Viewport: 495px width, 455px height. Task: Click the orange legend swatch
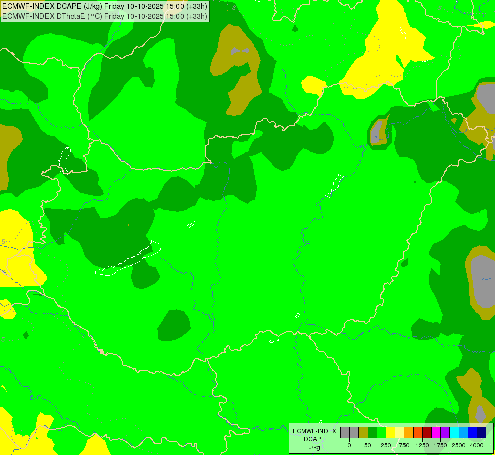tap(409, 433)
